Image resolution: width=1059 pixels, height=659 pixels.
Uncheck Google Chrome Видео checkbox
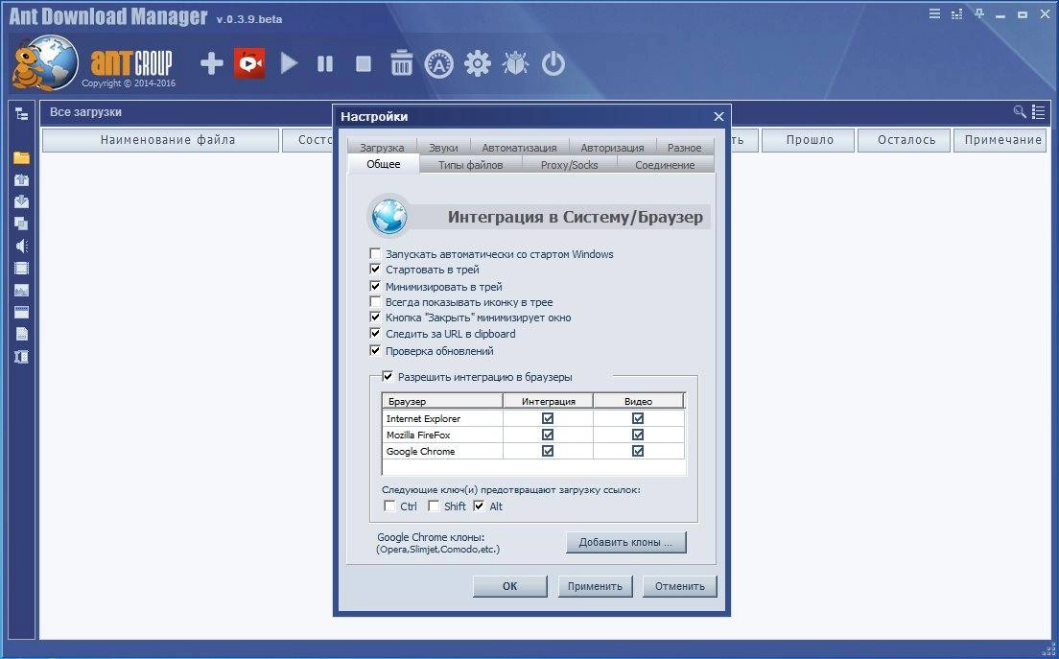click(x=638, y=451)
